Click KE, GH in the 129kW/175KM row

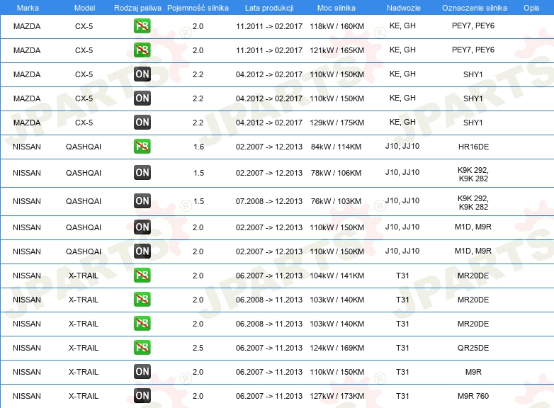coord(402,122)
